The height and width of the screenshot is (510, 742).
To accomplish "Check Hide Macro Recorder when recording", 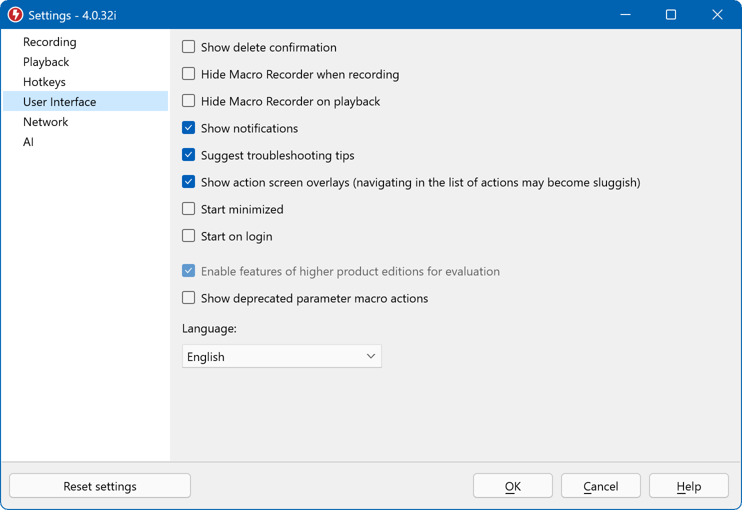I will [188, 74].
